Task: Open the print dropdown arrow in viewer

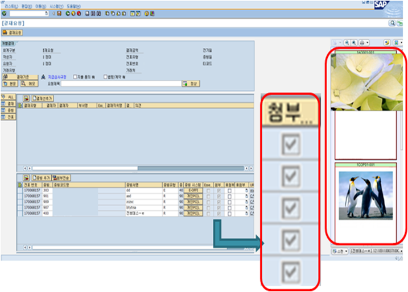Action: (x=368, y=43)
